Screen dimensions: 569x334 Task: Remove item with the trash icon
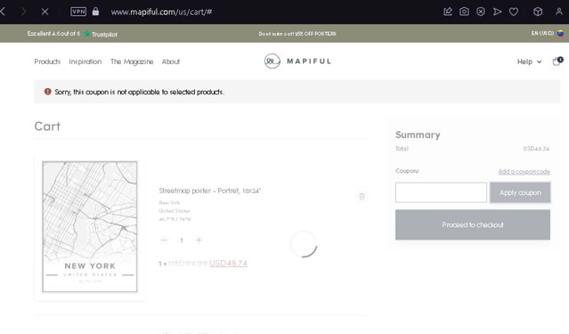[362, 196]
